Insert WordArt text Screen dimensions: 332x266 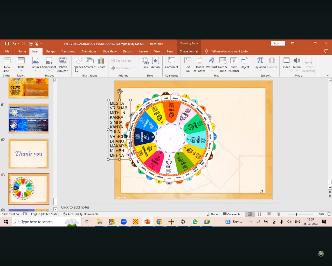tap(211, 63)
